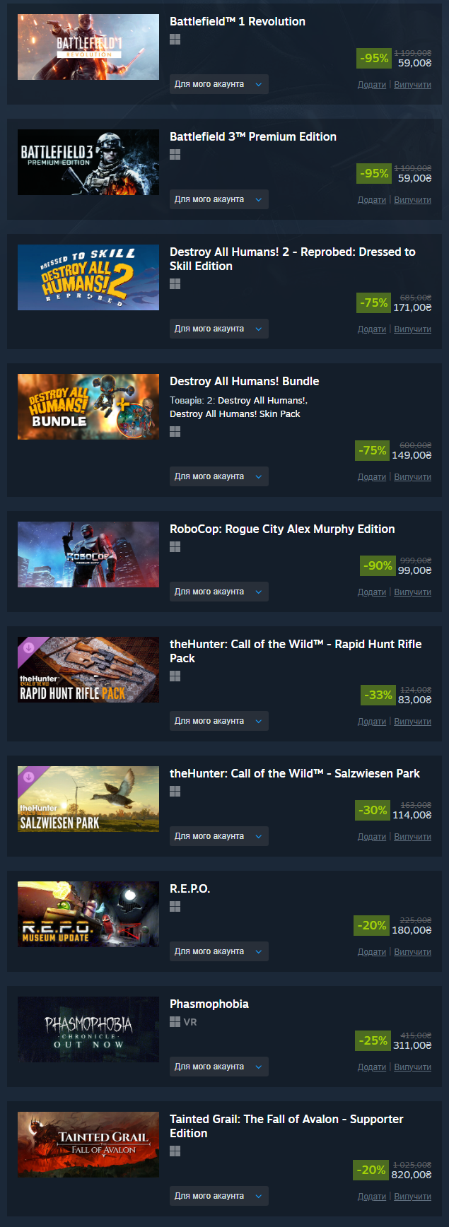Click the Вилучити link for R.E.P.O.
This screenshot has width=449, height=1227.
[x=412, y=952]
